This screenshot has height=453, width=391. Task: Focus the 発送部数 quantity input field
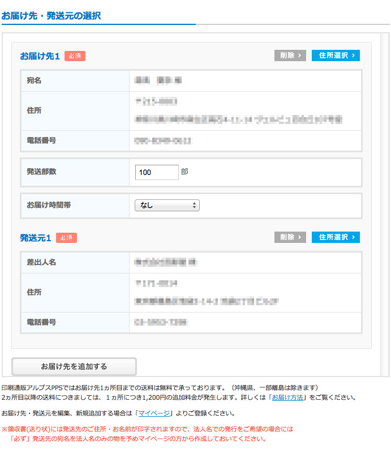pos(157,172)
